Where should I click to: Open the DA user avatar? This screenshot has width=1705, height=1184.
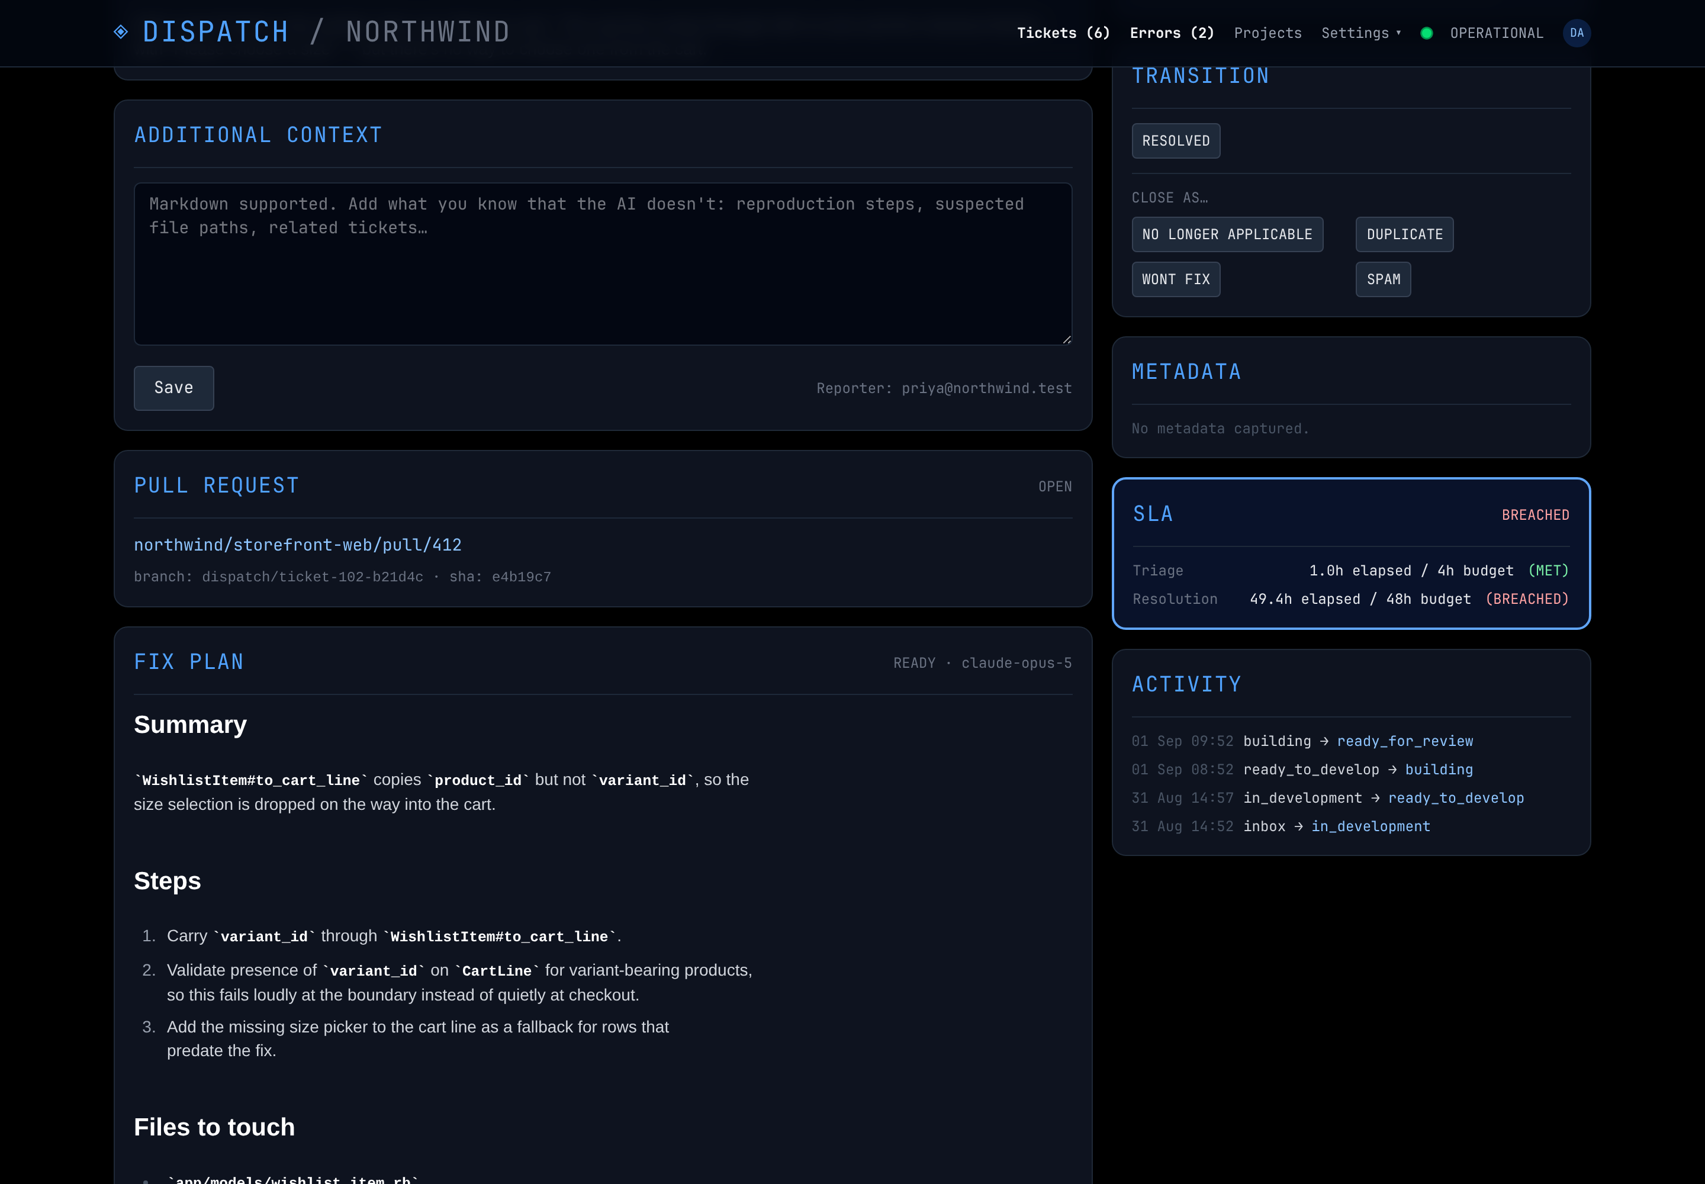1577,33
